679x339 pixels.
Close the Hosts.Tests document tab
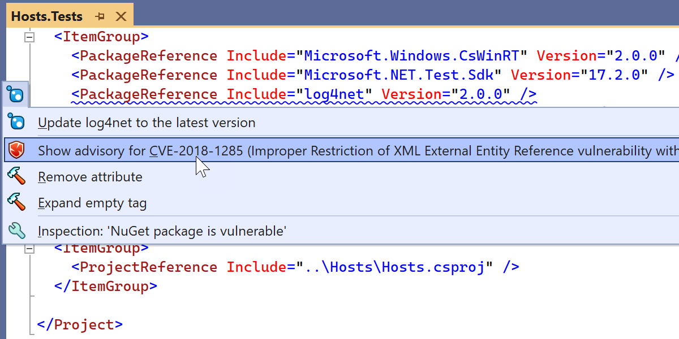[x=121, y=16]
